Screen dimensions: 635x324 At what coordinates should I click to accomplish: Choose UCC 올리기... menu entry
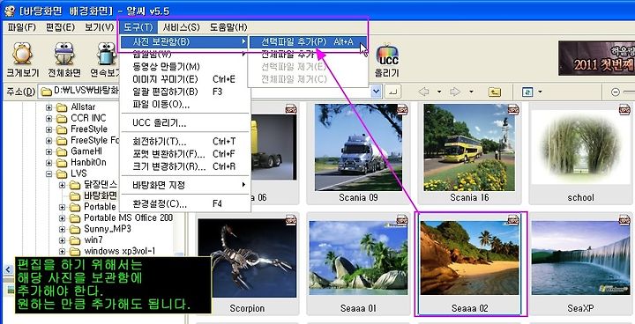184,123
